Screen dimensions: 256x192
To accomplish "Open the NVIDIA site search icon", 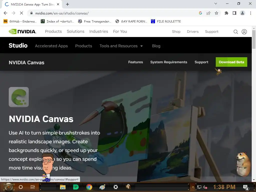I will click(x=235, y=32).
